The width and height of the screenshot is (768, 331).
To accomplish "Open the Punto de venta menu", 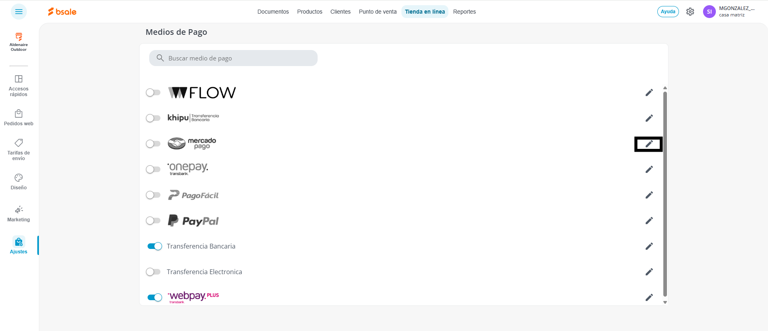I will pos(378,12).
